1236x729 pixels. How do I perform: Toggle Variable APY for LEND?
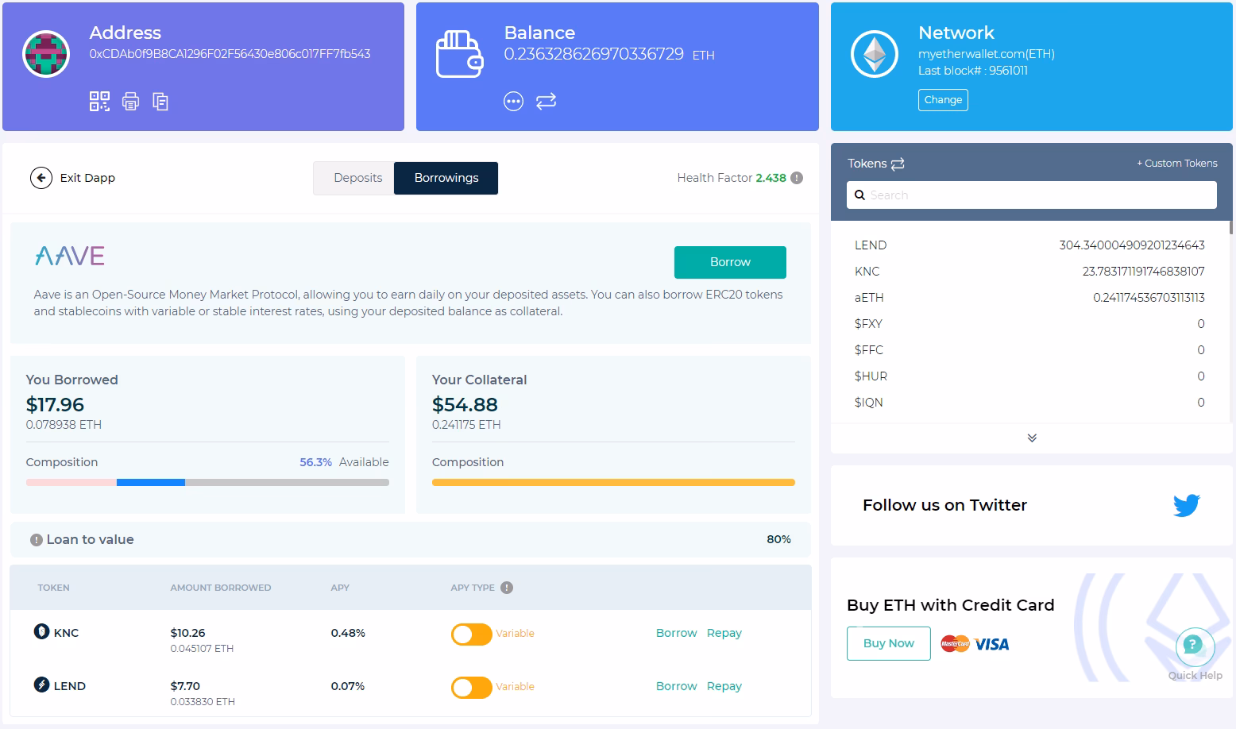(x=470, y=687)
